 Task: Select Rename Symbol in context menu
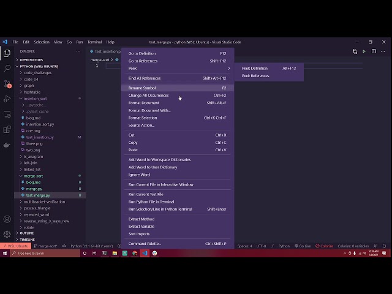pyautogui.click(x=177, y=88)
